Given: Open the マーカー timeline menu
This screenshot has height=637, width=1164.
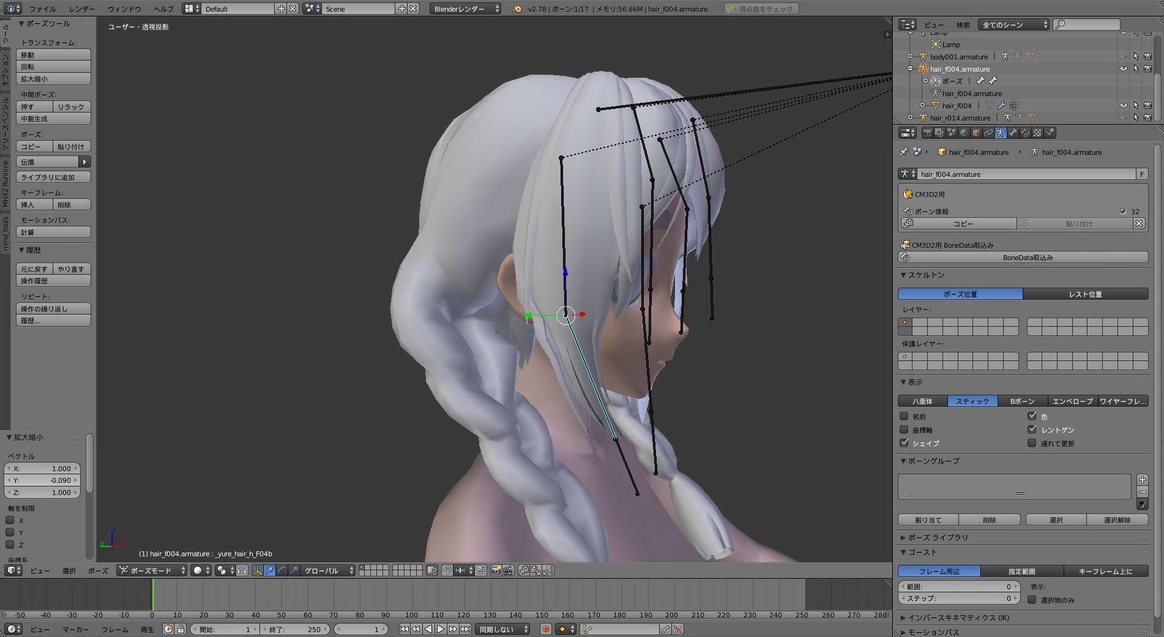Looking at the screenshot, I should 75,629.
